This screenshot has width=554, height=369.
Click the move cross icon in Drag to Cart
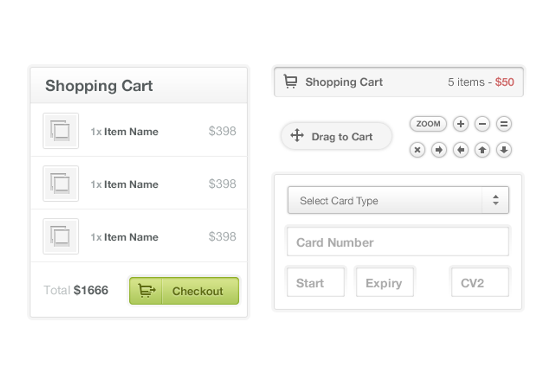tap(297, 136)
